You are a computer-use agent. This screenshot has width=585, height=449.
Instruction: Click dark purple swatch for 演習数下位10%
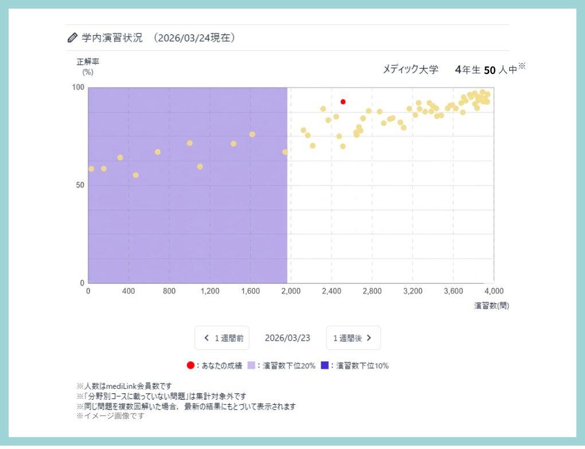325,365
